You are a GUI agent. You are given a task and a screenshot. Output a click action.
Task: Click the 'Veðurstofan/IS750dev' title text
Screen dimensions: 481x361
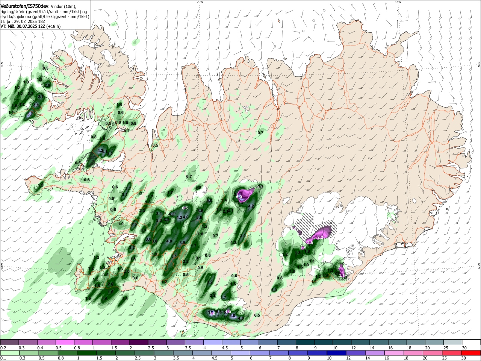(x=24, y=6)
